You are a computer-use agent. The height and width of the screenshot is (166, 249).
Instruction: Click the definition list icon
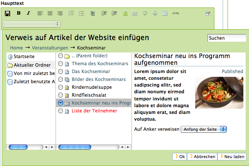[x=93, y=13]
